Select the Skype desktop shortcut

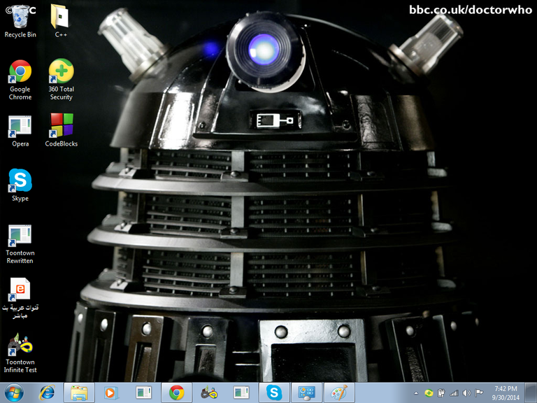tap(20, 185)
